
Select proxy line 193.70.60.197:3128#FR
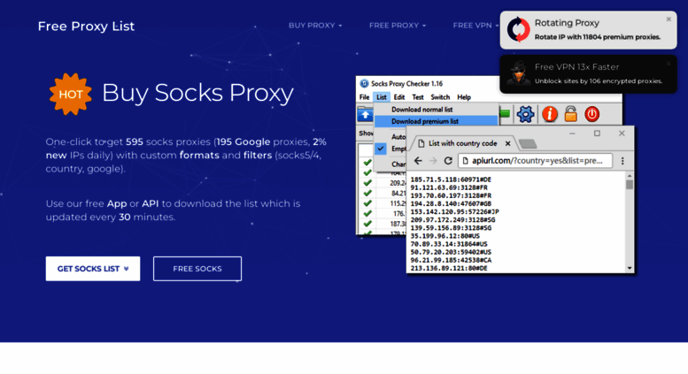[451, 195]
